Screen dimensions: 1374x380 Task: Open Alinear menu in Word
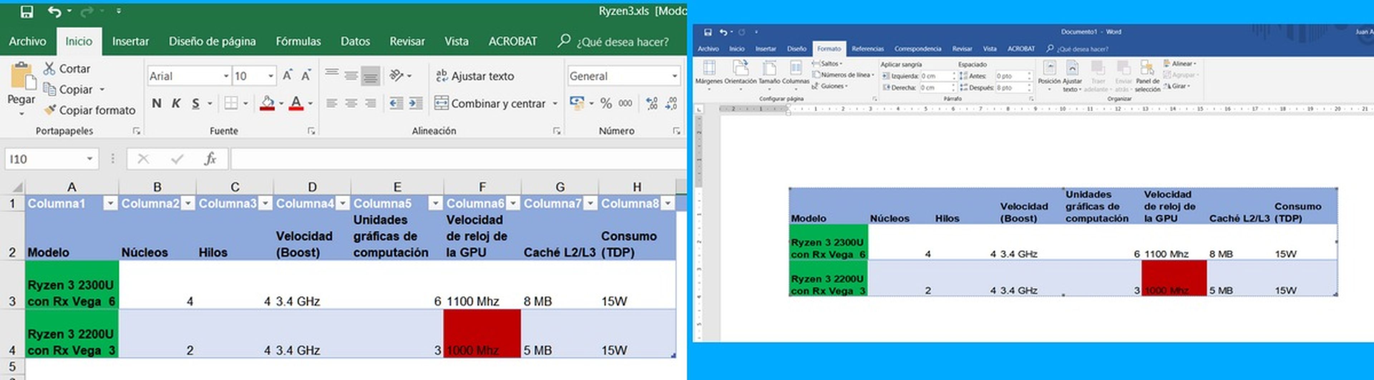1180,63
